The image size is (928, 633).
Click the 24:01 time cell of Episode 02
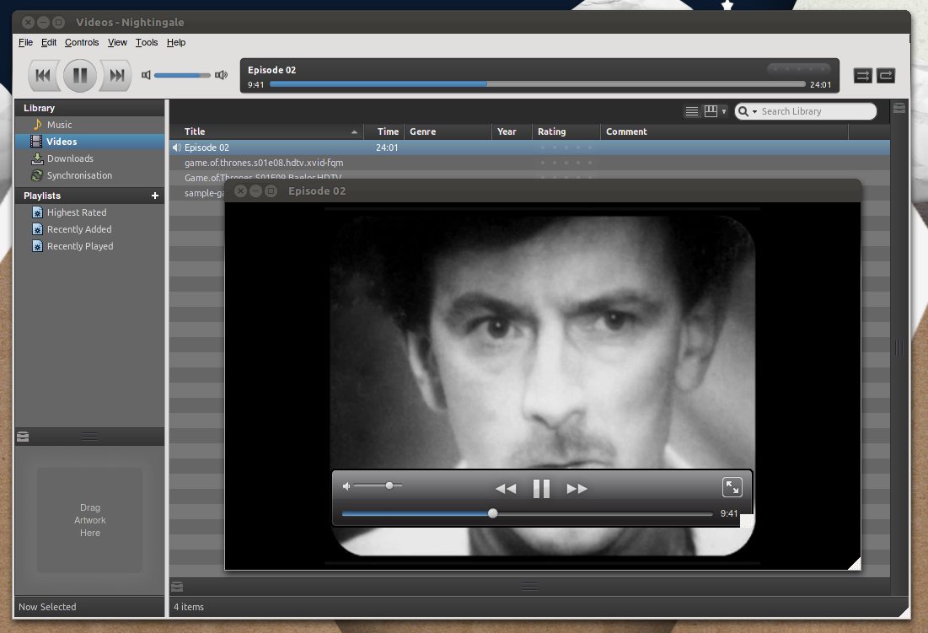pyautogui.click(x=387, y=148)
